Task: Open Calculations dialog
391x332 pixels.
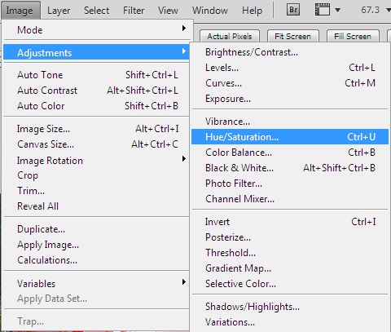Action: pyautogui.click(x=96, y=260)
